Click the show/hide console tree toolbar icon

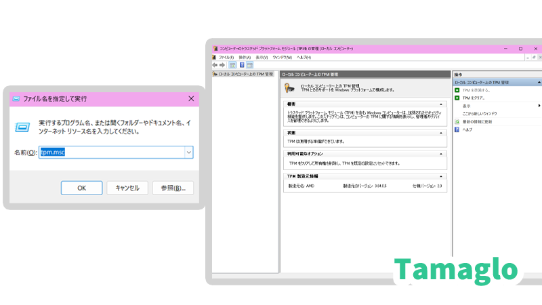[232, 65]
